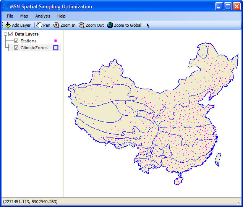This screenshot has width=243, height=207.
Task: Click the toolbar drag handle grip
Action: (x=3, y=25)
